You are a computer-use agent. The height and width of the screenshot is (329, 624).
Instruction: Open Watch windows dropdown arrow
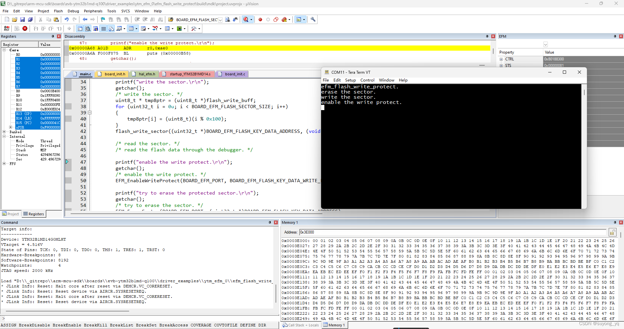[x=125, y=29]
